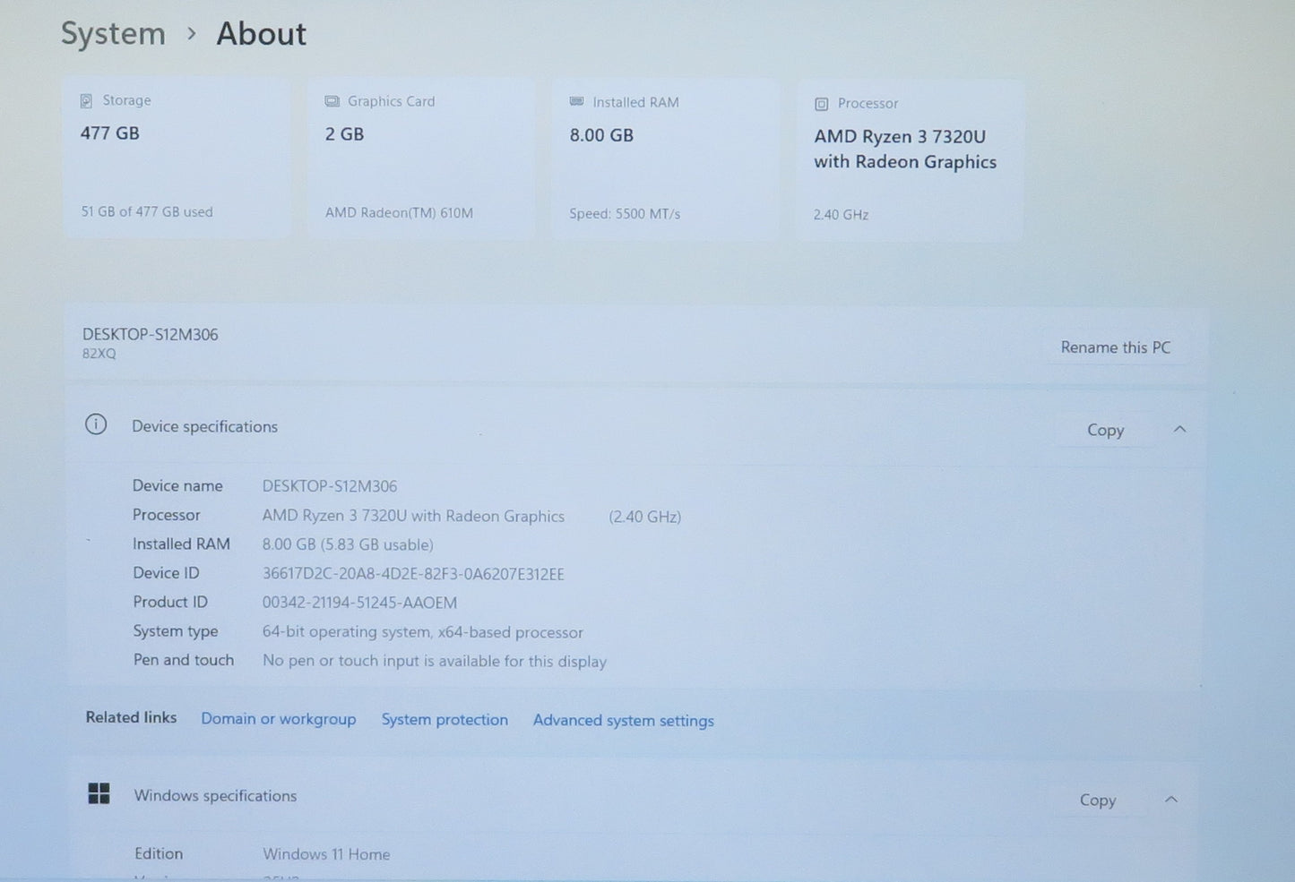This screenshot has width=1295, height=882.
Task: Select the Product ID value text
Action: (x=359, y=603)
